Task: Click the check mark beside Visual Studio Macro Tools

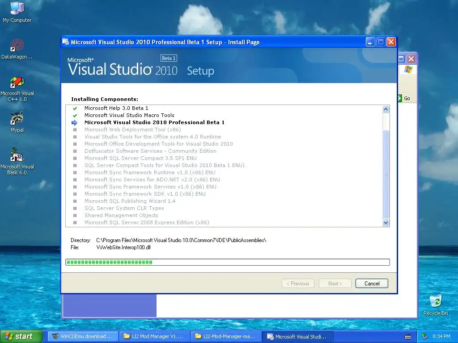Action: pyautogui.click(x=75, y=116)
